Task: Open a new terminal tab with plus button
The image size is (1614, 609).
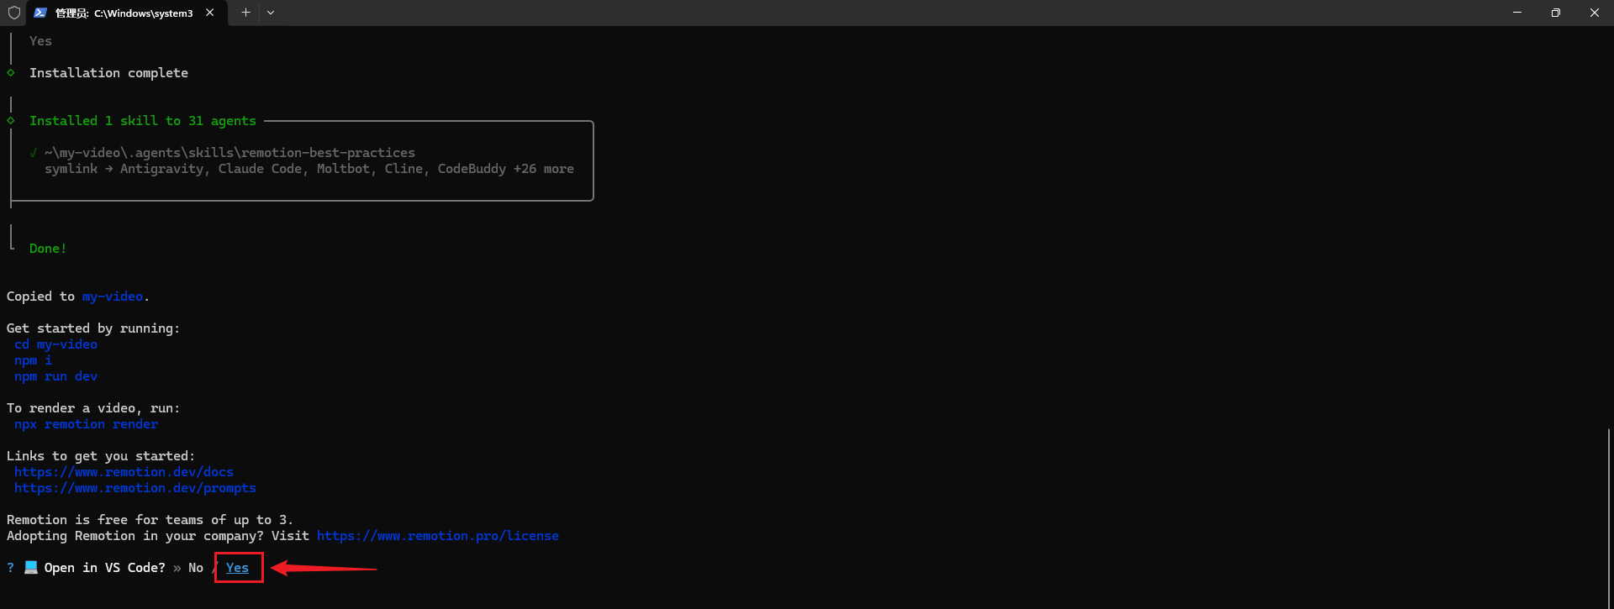Action: pyautogui.click(x=245, y=13)
